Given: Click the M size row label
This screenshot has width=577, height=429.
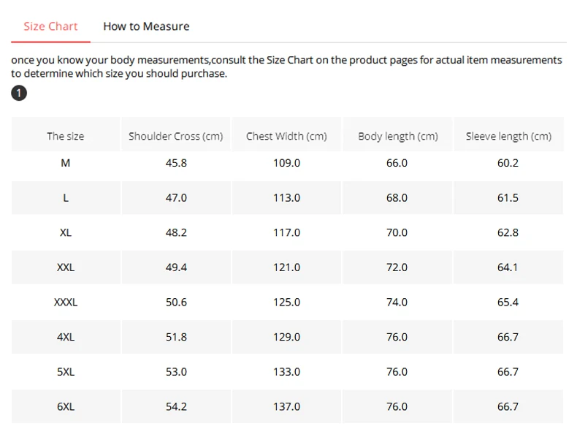Looking at the screenshot, I should coord(66,163).
